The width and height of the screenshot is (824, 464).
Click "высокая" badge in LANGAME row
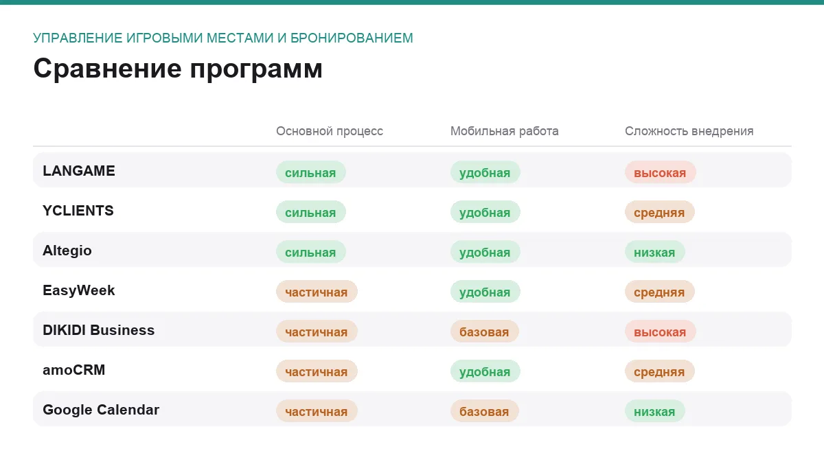pyautogui.click(x=661, y=172)
